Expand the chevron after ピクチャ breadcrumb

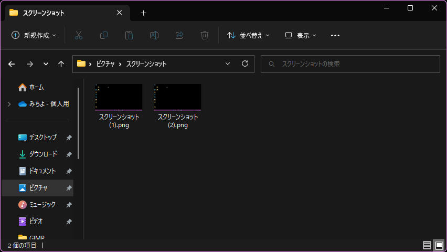[x=120, y=64]
